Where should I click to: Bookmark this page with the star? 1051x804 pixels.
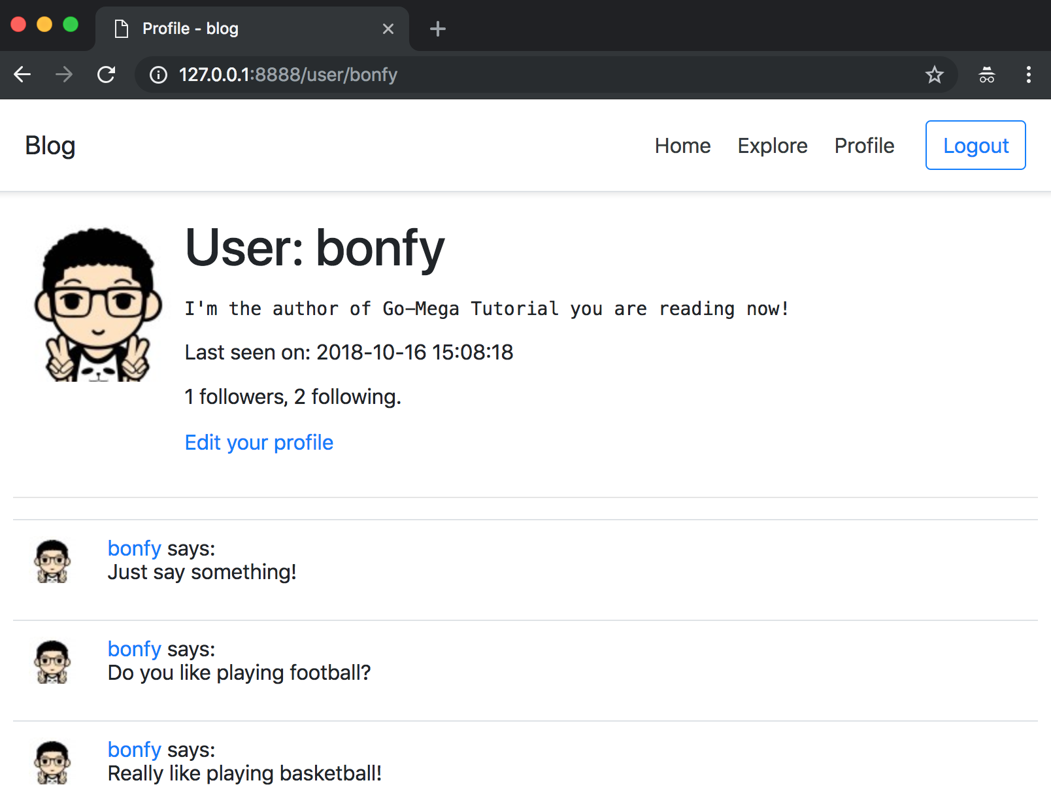(x=934, y=75)
